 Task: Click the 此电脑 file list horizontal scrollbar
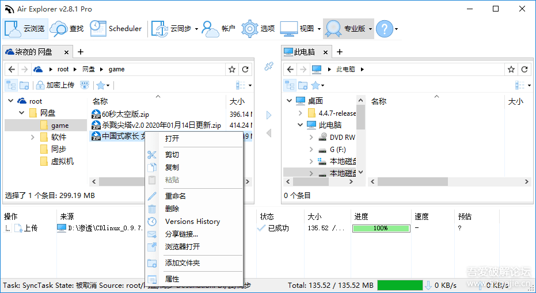413,182
